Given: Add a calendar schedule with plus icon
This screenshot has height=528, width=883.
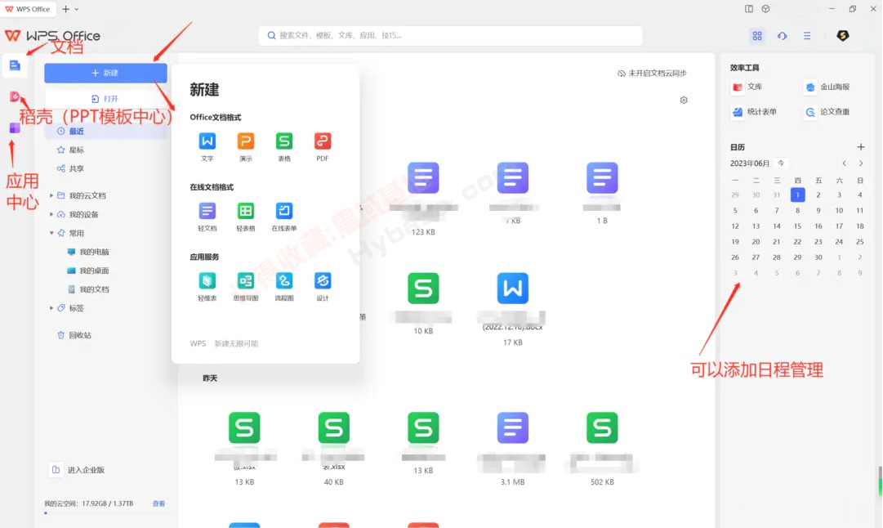Looking at the screenshot, I should tap(860, 147).
